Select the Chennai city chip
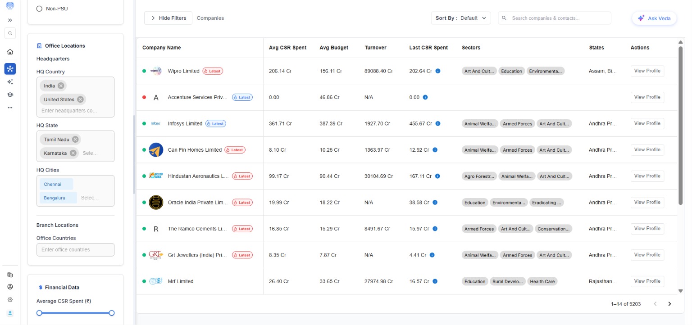This screenshot has width=692, height=325. tap(56, 184)
